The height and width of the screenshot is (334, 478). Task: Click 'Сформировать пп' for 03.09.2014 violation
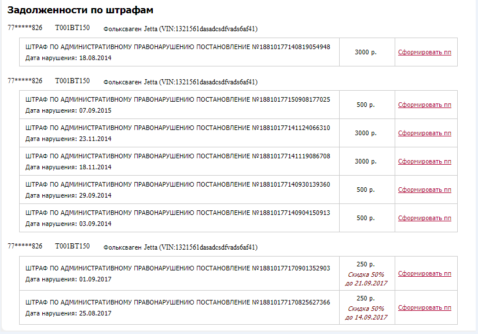coord(424,218)
